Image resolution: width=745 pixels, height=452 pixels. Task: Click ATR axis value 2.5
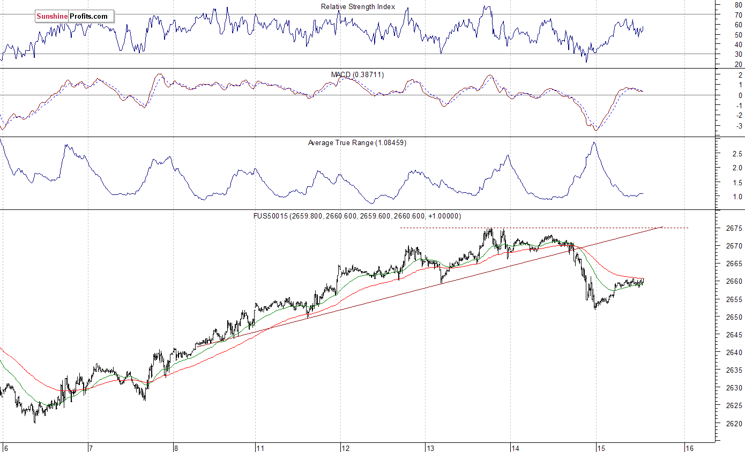click(737, 154)
